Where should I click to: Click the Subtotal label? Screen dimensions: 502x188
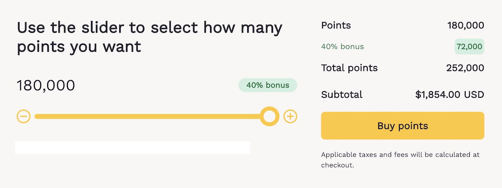pos(342,94)
